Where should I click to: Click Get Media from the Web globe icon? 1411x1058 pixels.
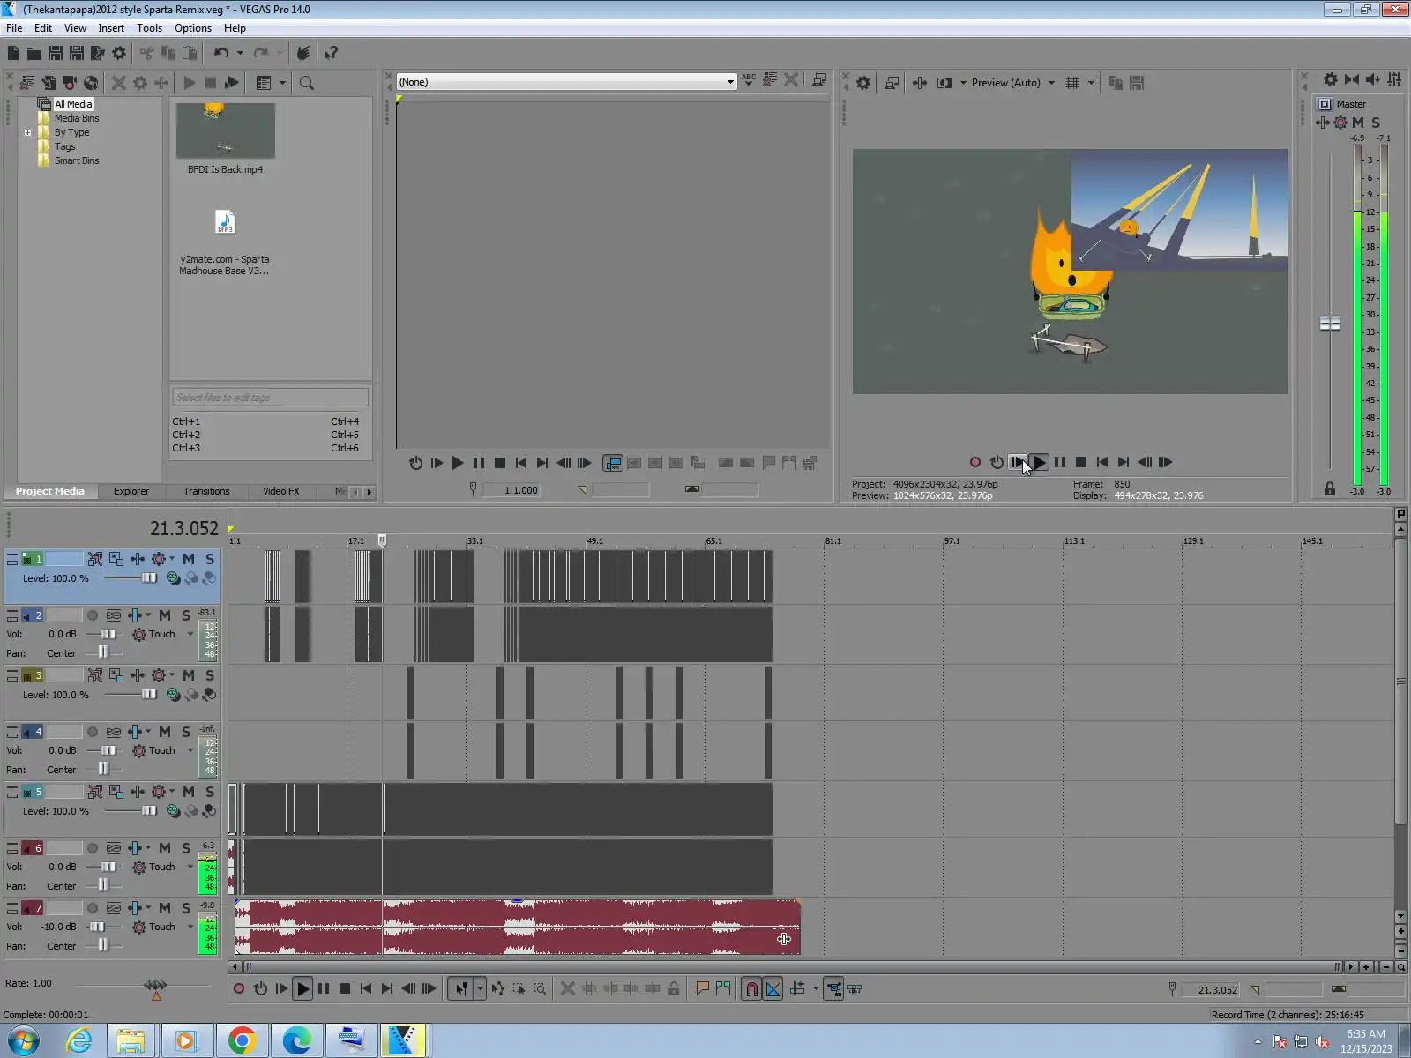[x=91, y=83]
